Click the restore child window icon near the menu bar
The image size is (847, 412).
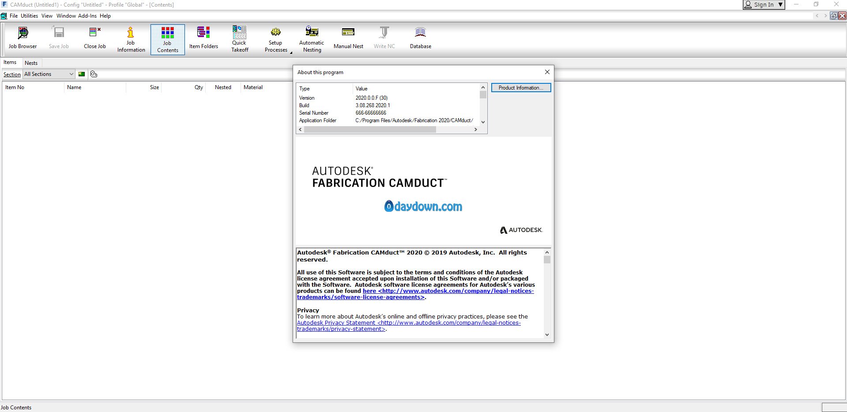coord(833,16)
